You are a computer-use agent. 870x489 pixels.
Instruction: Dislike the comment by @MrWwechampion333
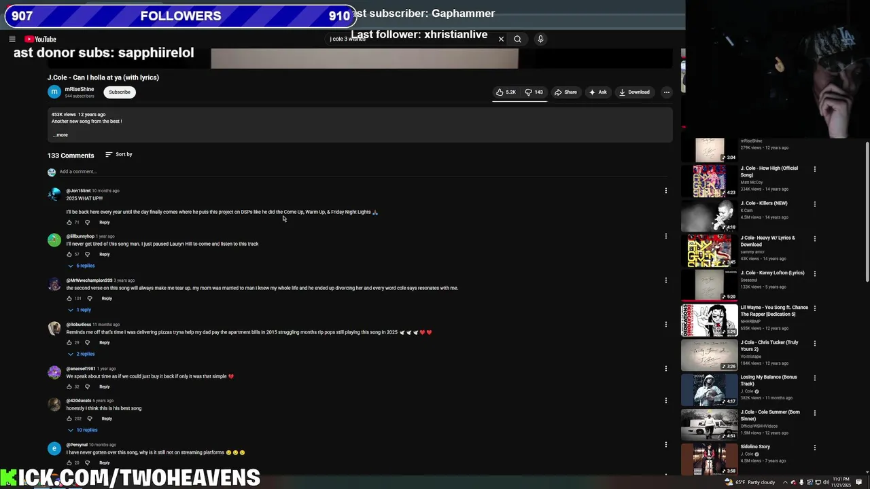pos(89,299)
